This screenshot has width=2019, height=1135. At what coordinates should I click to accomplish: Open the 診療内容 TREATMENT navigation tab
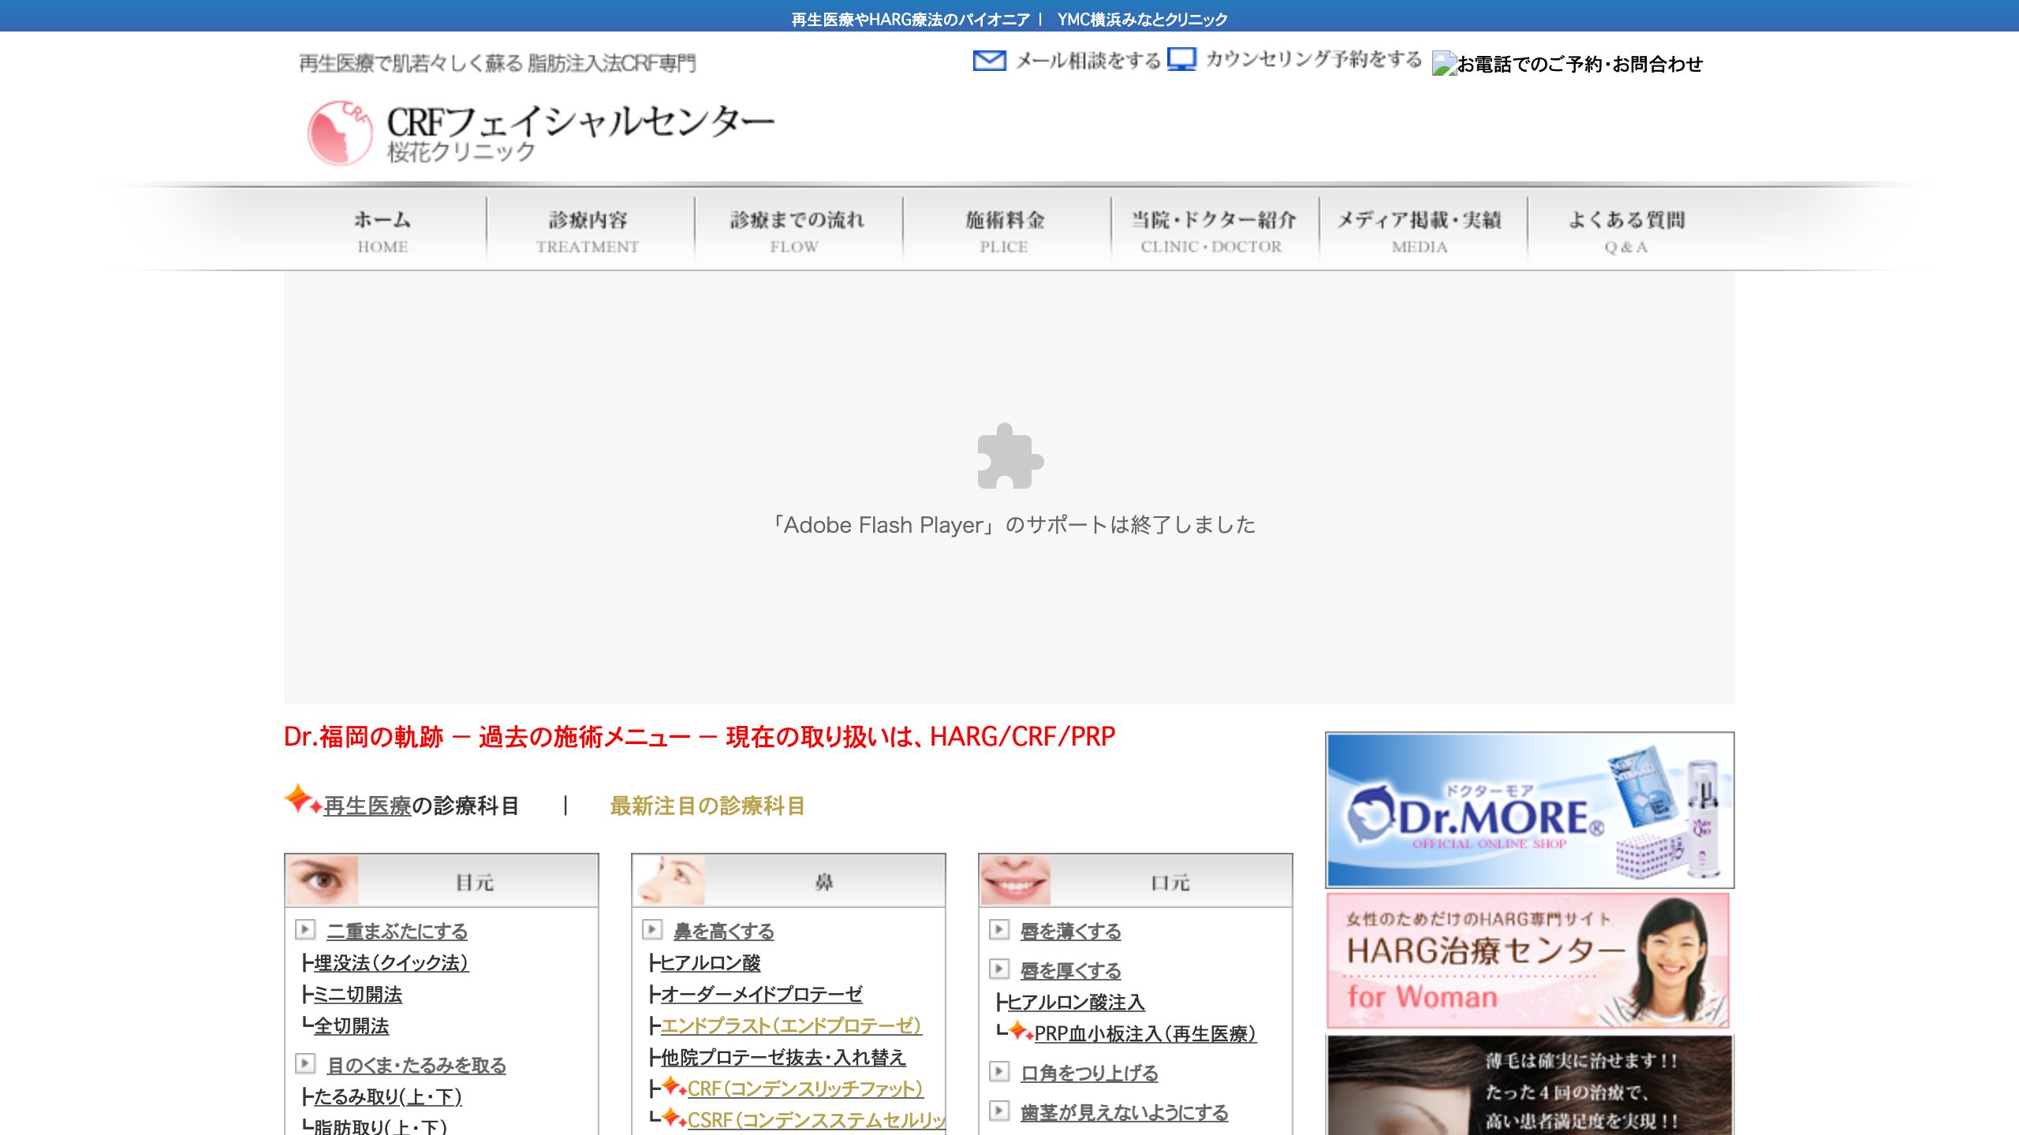589,231
